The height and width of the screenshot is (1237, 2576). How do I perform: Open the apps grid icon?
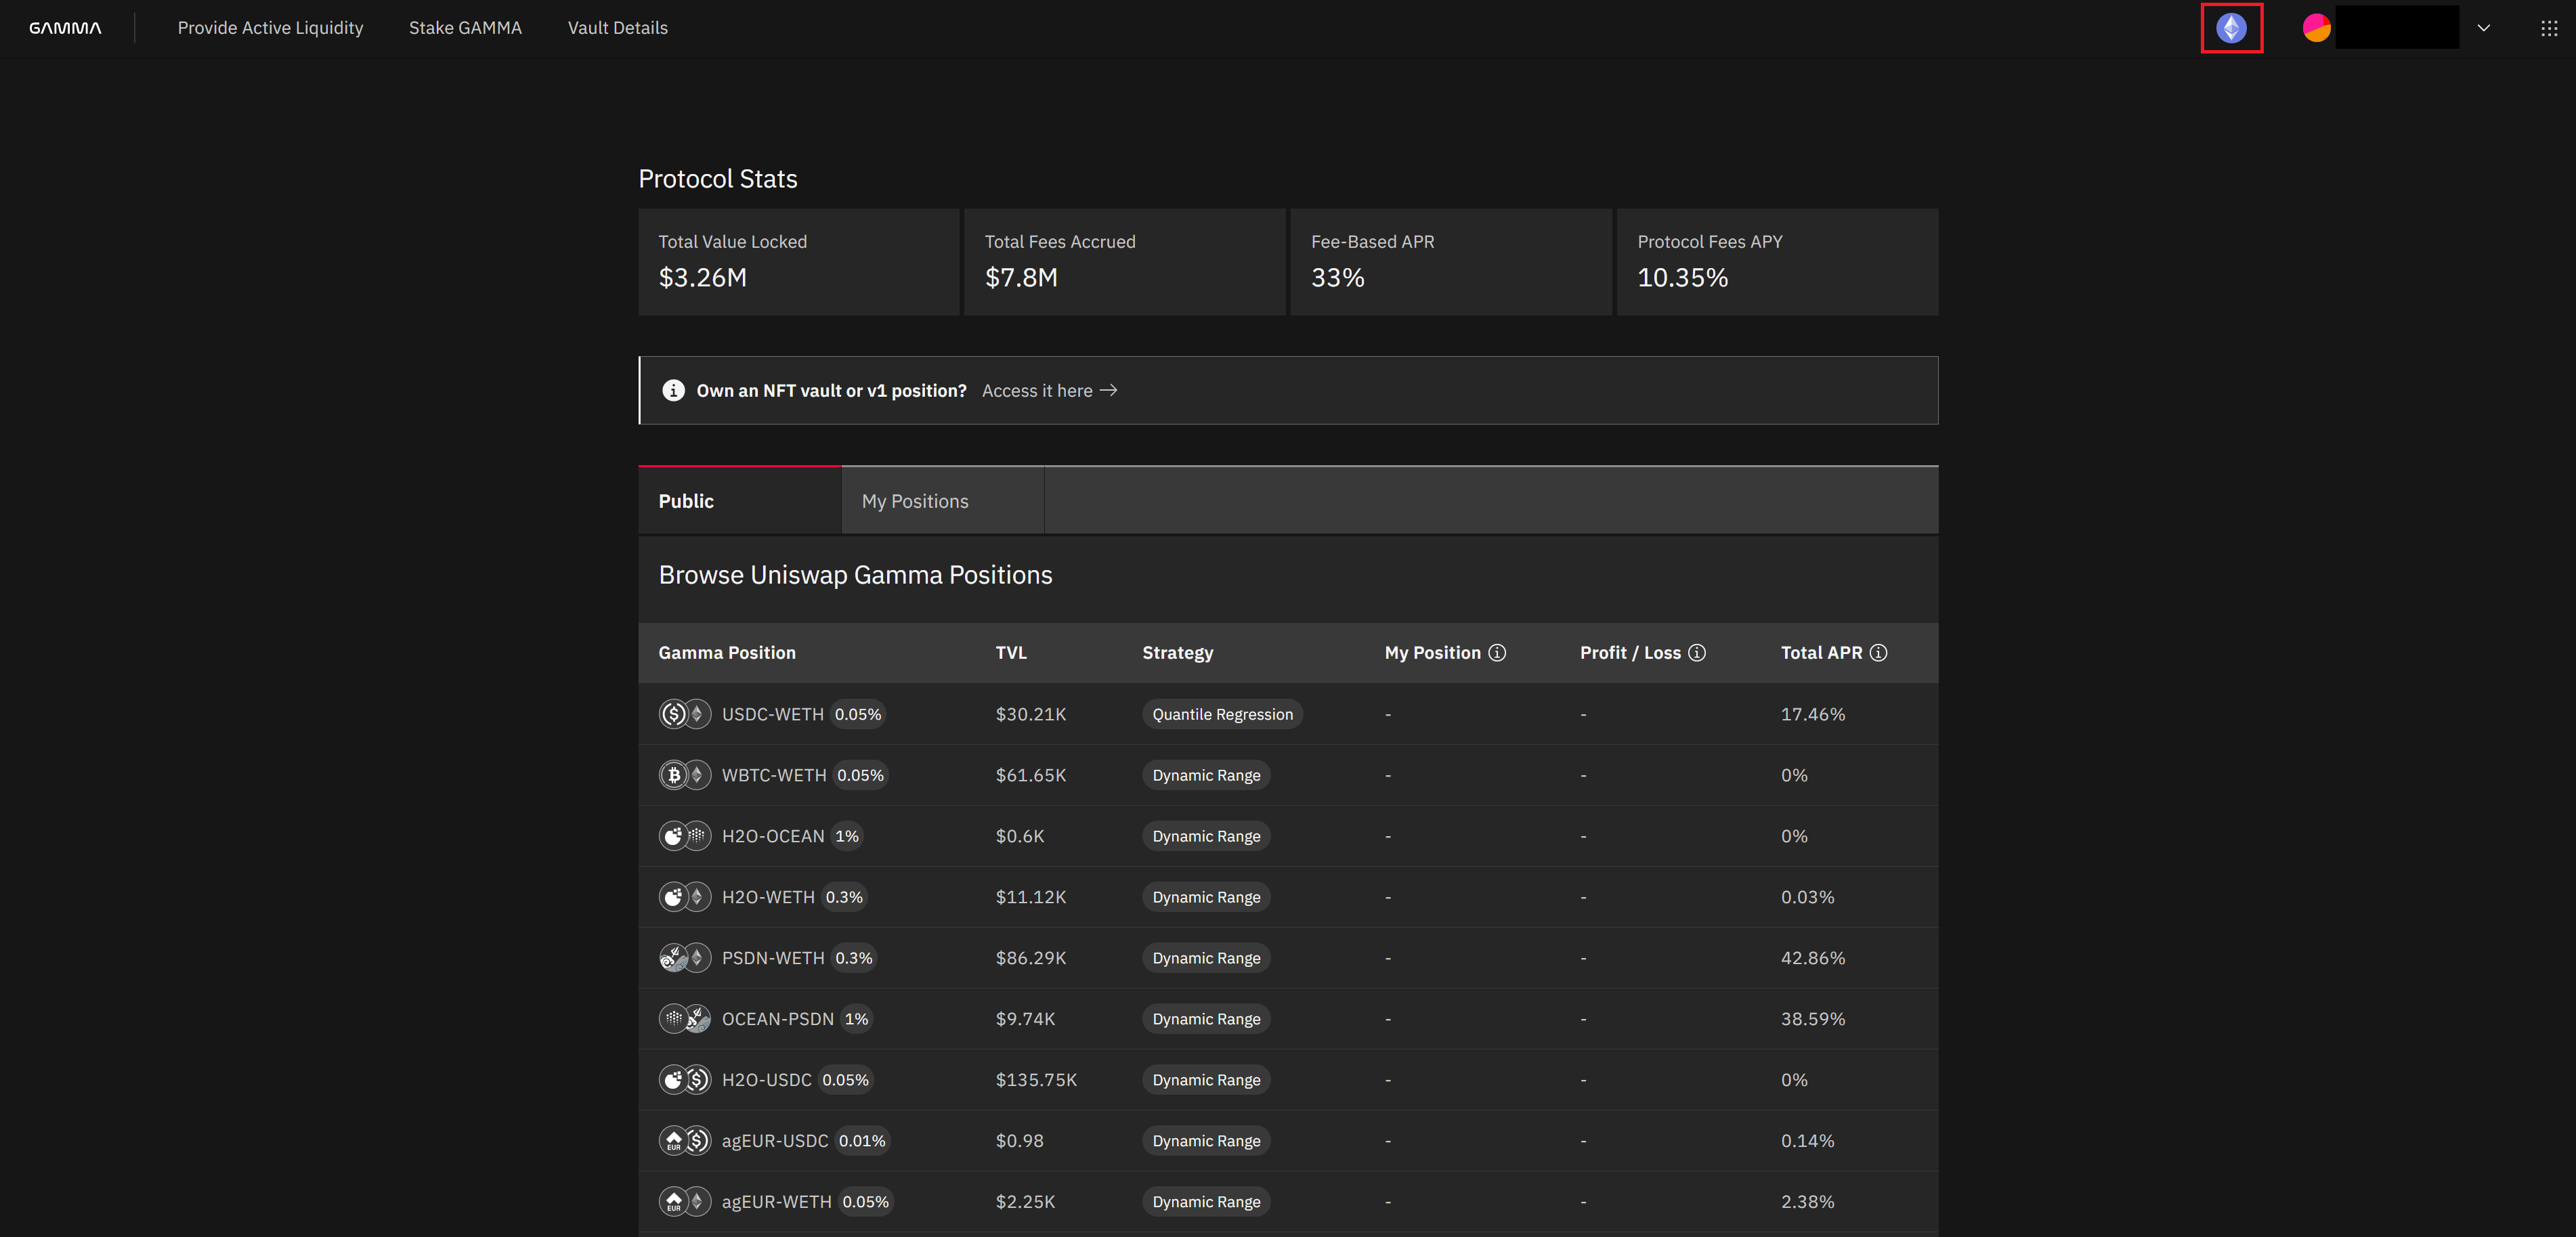2549,28
